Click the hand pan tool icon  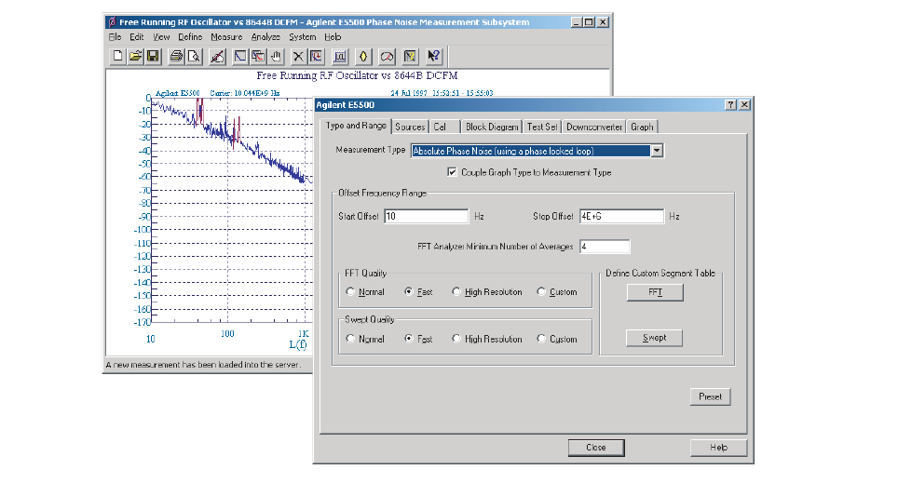coord(275,56)
